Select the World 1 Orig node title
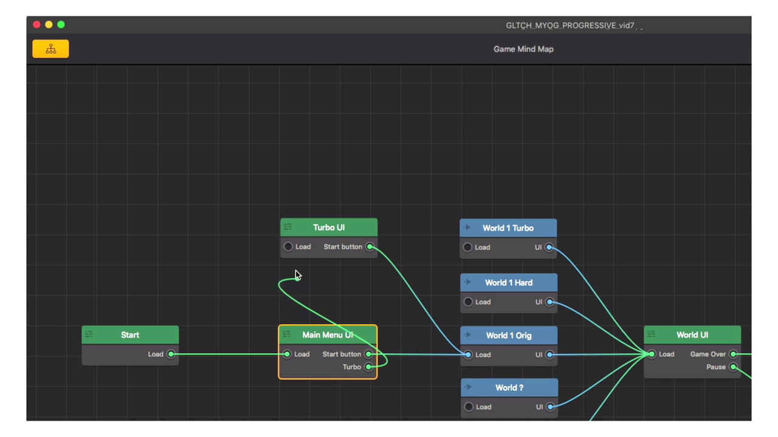778x437 pixels. click(x=509, y=335)
